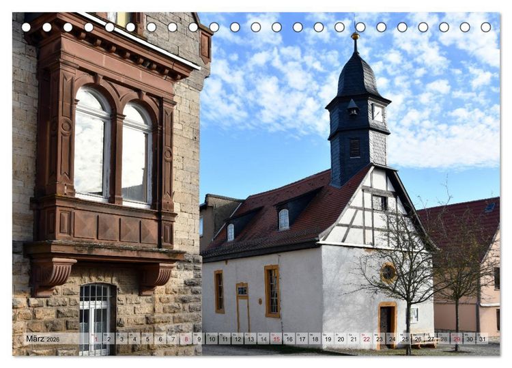The width and height of the screenshot is (512, 368).
Task: Select day 16 in the calendar strip
Action: [289, 339]
